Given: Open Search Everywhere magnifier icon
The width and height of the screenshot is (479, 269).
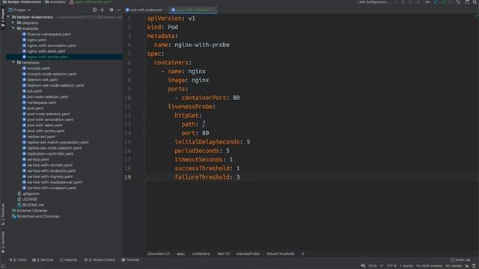Looking at the screenshot, I should click(475, 1).
